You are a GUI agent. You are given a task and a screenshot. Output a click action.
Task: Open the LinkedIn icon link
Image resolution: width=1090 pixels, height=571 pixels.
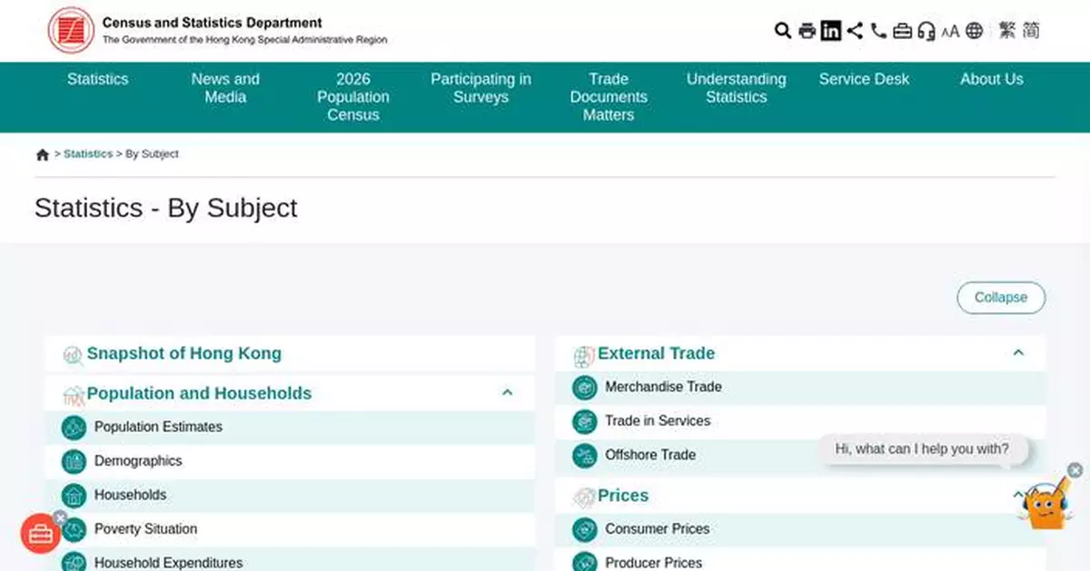pyautogui.click(x=830, y=31)
